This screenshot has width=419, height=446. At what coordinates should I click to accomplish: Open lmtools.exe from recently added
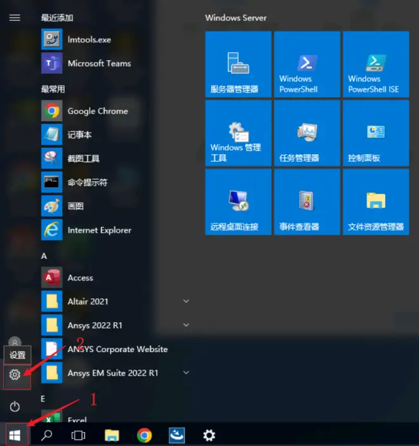pos(116,39)
